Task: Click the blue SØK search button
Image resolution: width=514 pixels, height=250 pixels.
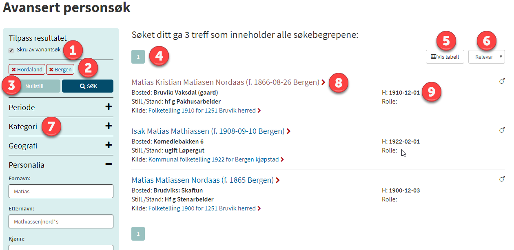Action: pyautogui.click(x=88, y=86)
